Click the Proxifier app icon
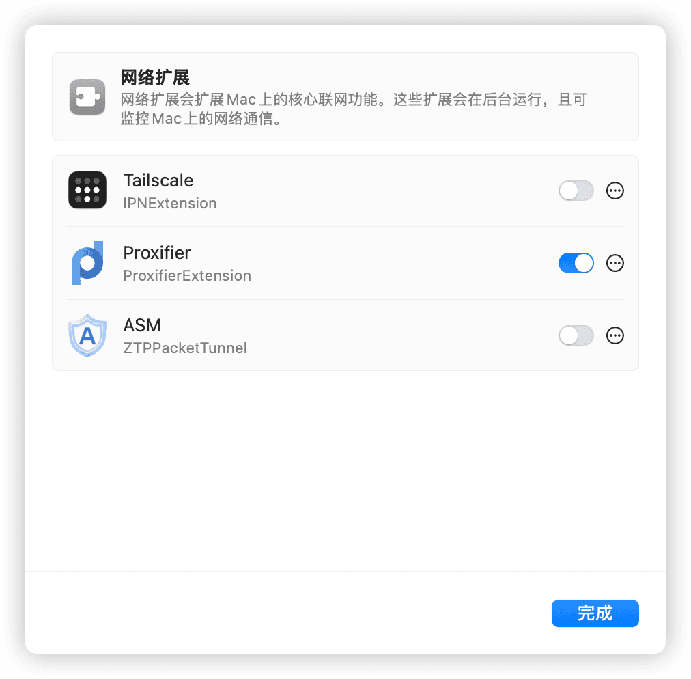The height and width of the screenshot is (679, 691). 87,263
